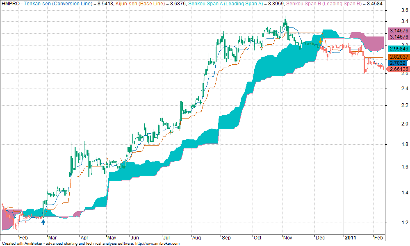410x246 pixels.
Task: Click the 2.66136 red last-price tag
Action: [397, 70]
